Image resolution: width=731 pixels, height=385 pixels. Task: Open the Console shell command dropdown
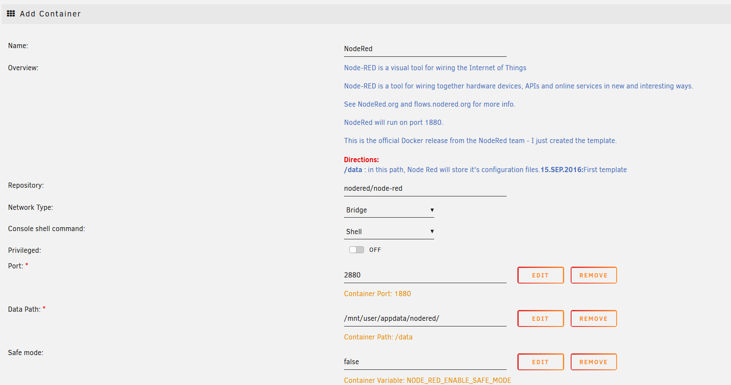pos(389,232)
